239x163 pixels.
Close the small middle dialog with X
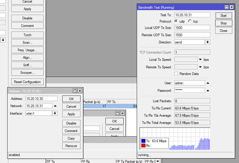coord(122,113)
